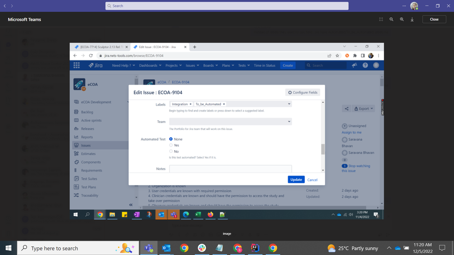This screenshot has height=255, width=454.
Task: Open Test Plans in the sidebar
Action: 88,187
